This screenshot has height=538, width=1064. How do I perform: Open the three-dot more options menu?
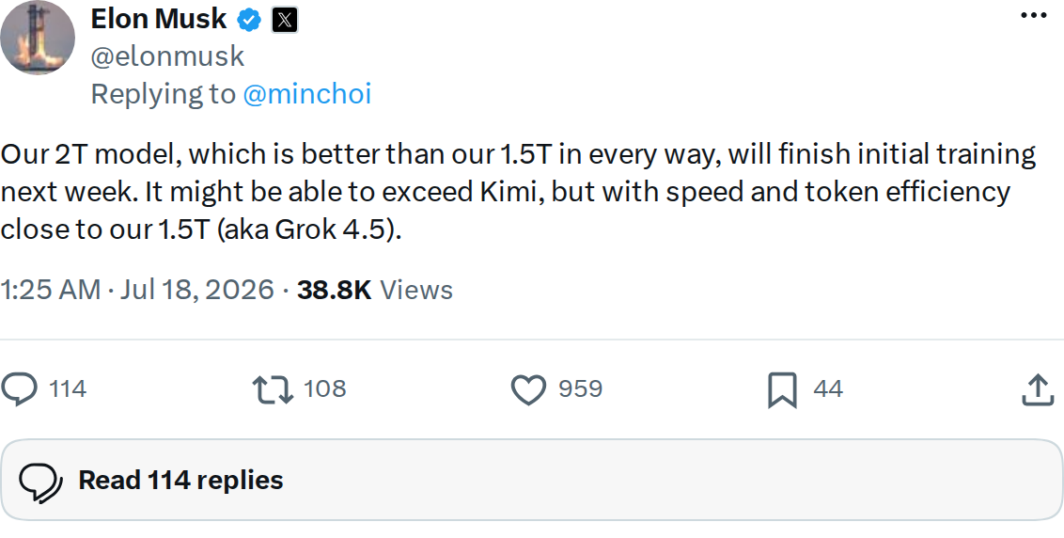click(1034, 15)
